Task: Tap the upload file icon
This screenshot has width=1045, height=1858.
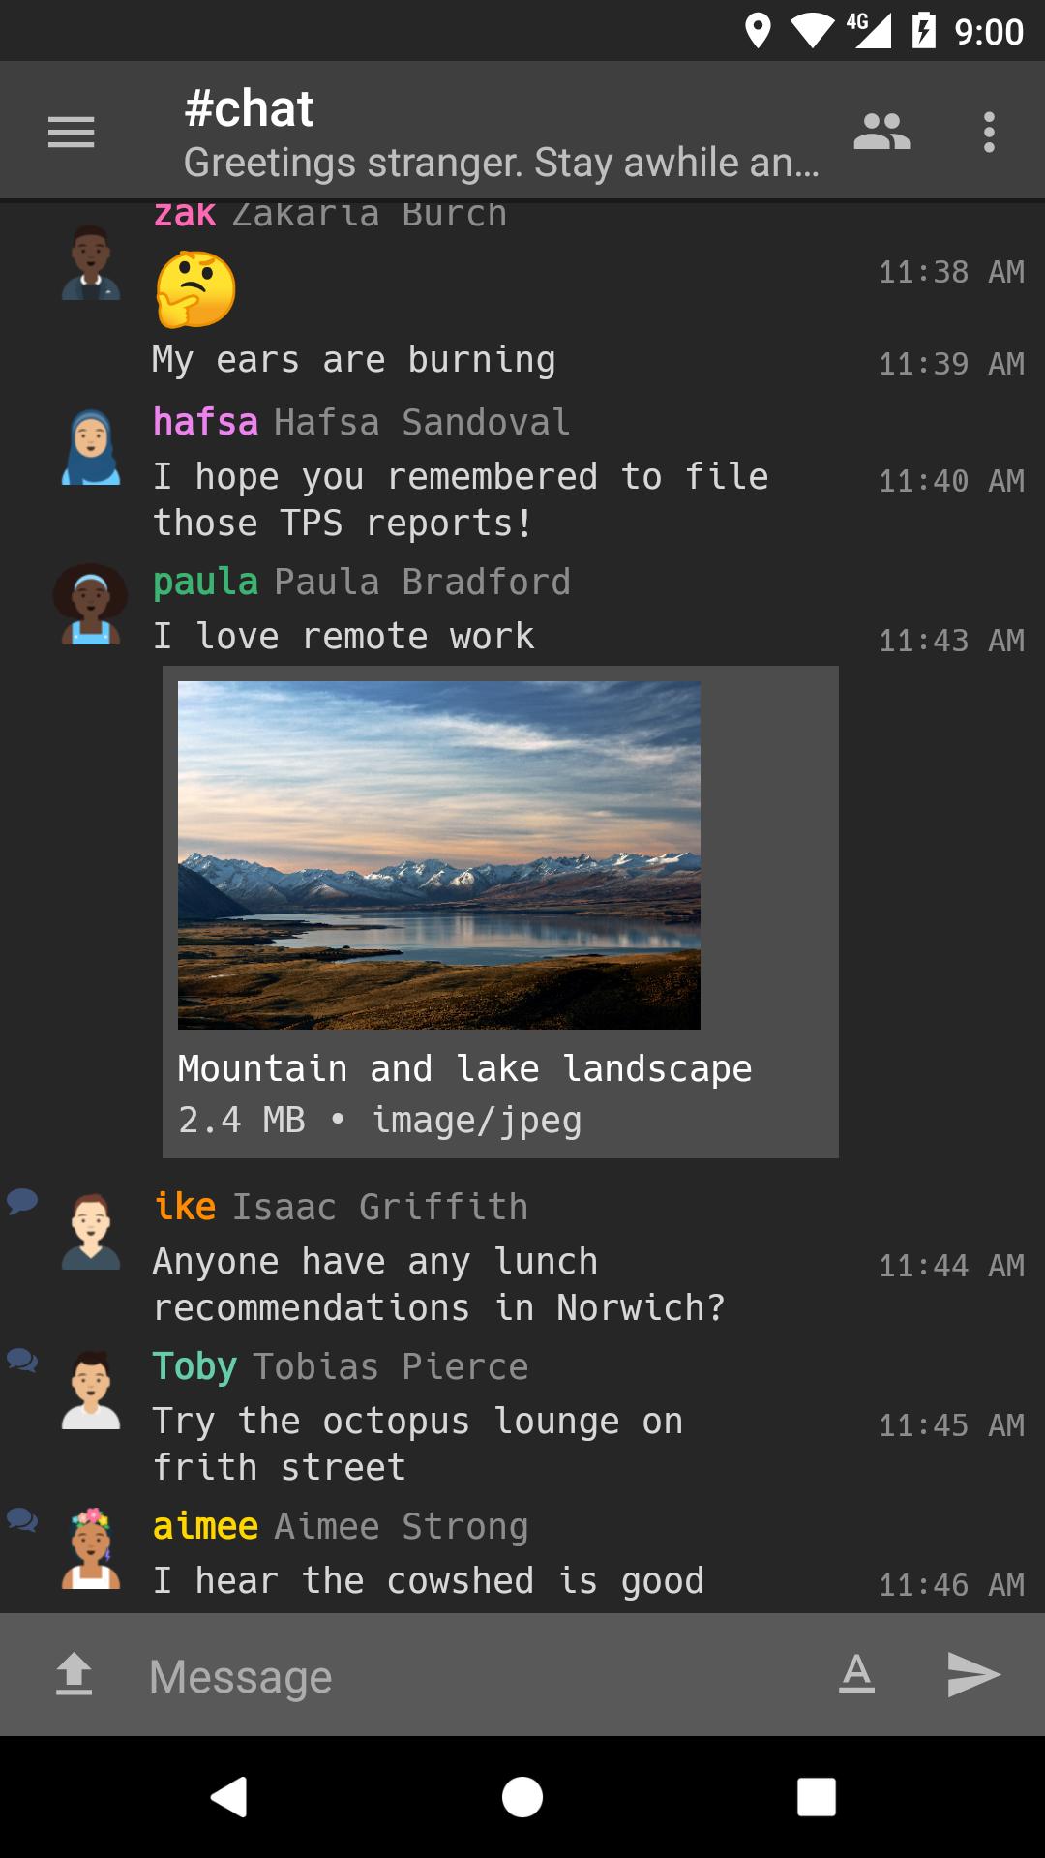Action: 75,1675
